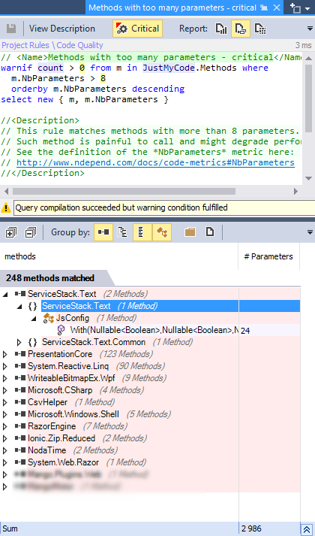Open the ndepend.com code-metrics NbParameters link
The height and width of the screenshot is (536, 315).
click(155, 162)
